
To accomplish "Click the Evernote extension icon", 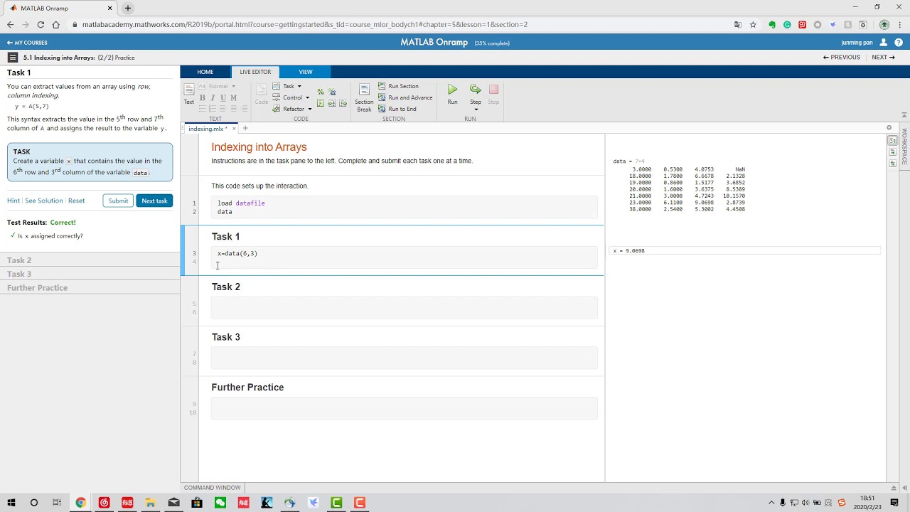I will point(772,25).
